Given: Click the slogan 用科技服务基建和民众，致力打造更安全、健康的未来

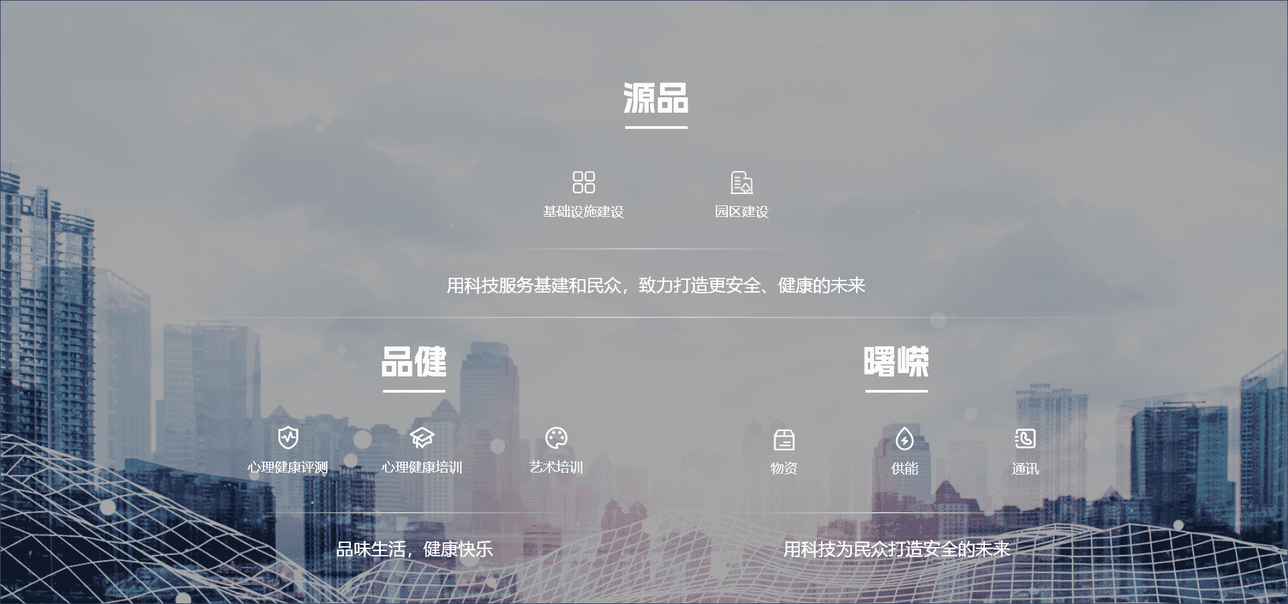Looking at the screenshot, I should click(656, 285).
